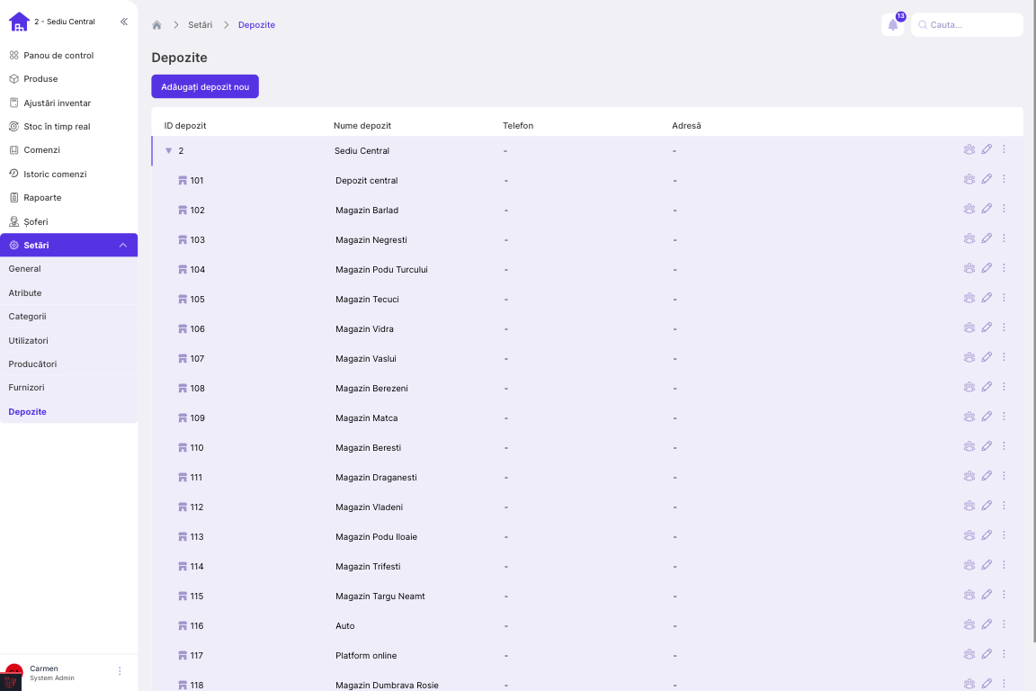Edit the Auto warehouse with pencil icon
Image resolution: width=1036 pixels, height=691 pixels.
(987, 624)
